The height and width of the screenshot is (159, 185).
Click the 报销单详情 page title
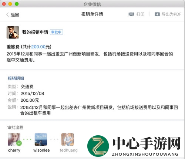tap(92, 14)
